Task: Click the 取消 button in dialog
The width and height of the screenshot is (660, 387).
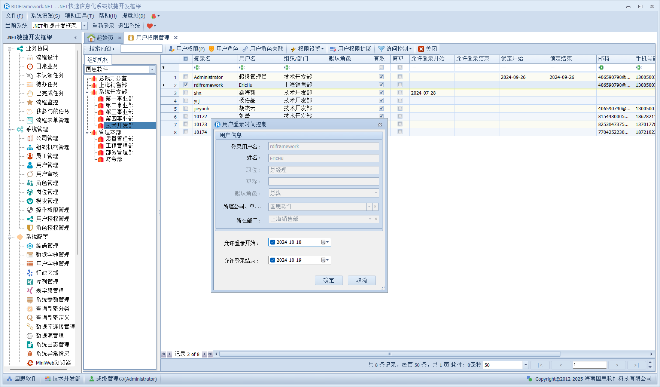Action: (x=361, y=280)
